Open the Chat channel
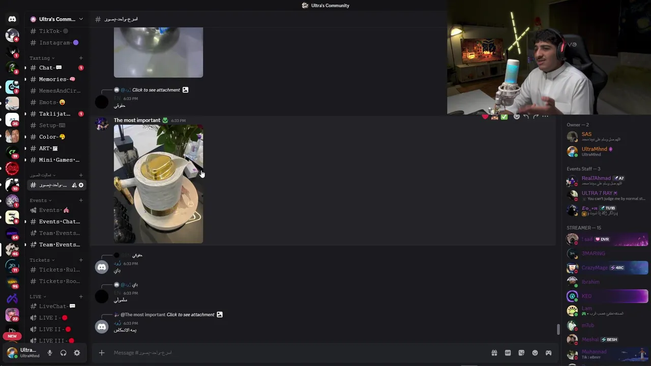651x366 pixels. pos(56,68)
